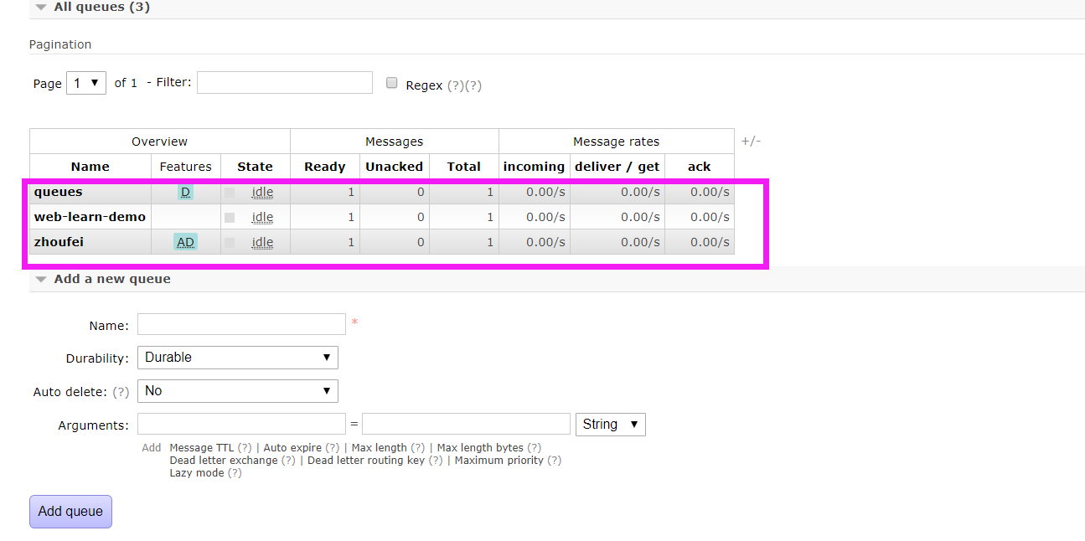The height and width of the screenshot is (541, 1085).
Task: Open help (?) next to Max length bytes
Action: 535,448
